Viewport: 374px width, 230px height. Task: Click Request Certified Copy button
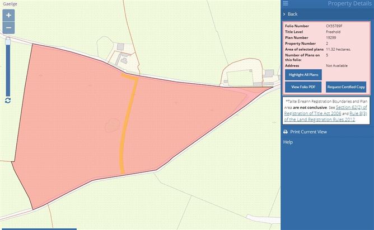point(346,87)
